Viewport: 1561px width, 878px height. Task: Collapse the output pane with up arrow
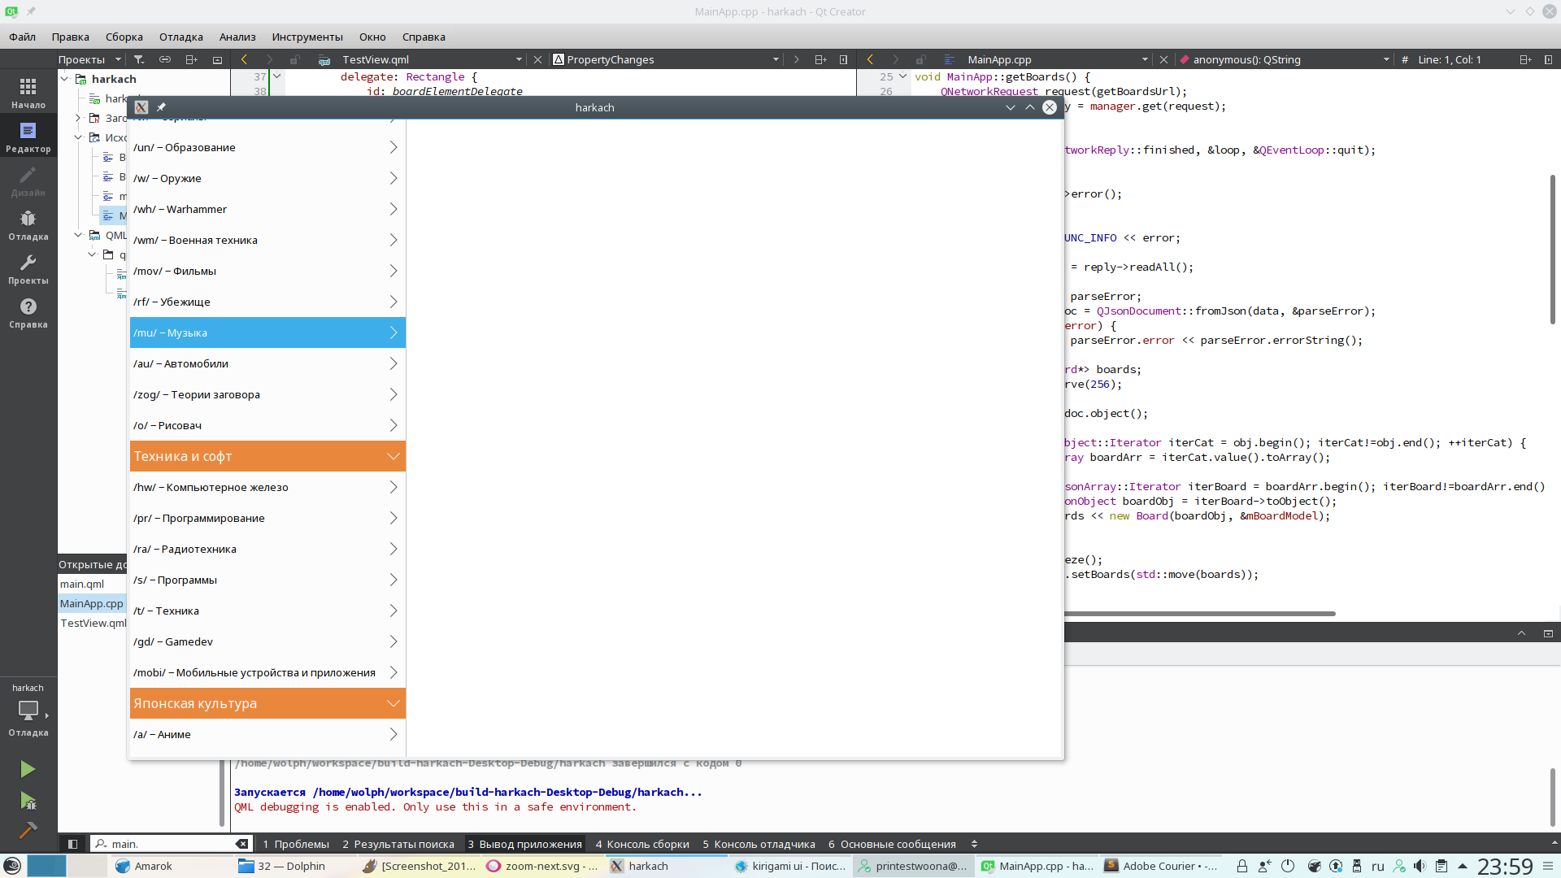(x=1521, y=633)
